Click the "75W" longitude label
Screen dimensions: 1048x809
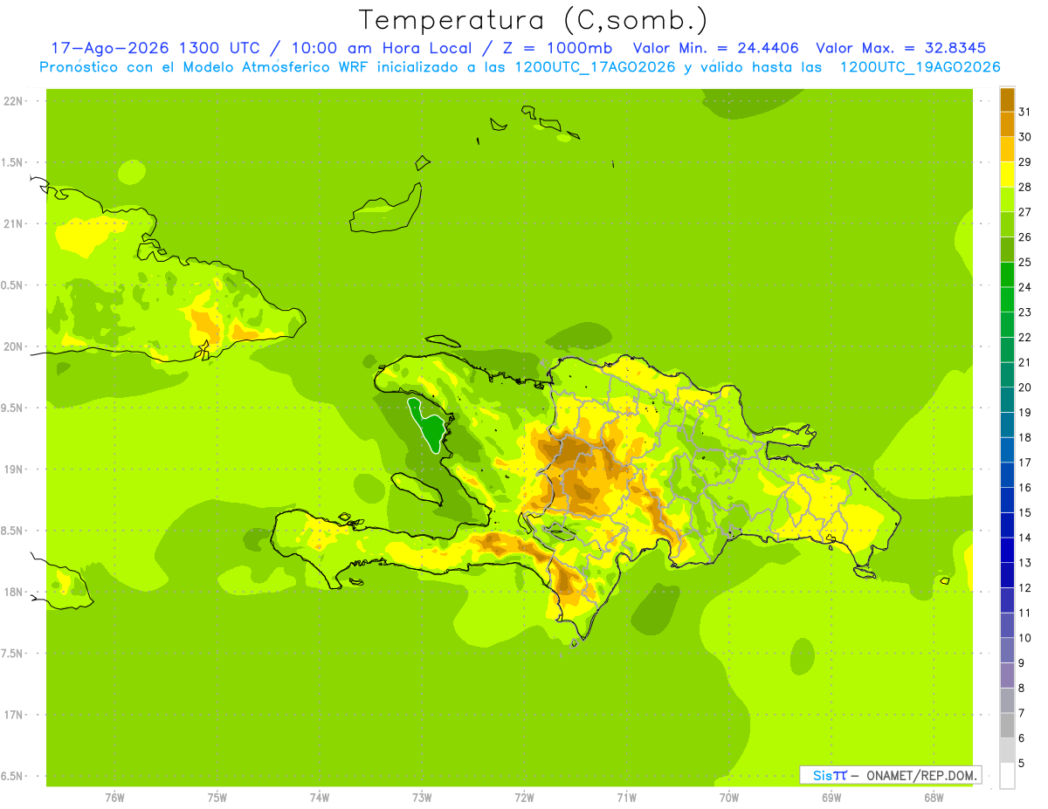[x=217, y=797]
